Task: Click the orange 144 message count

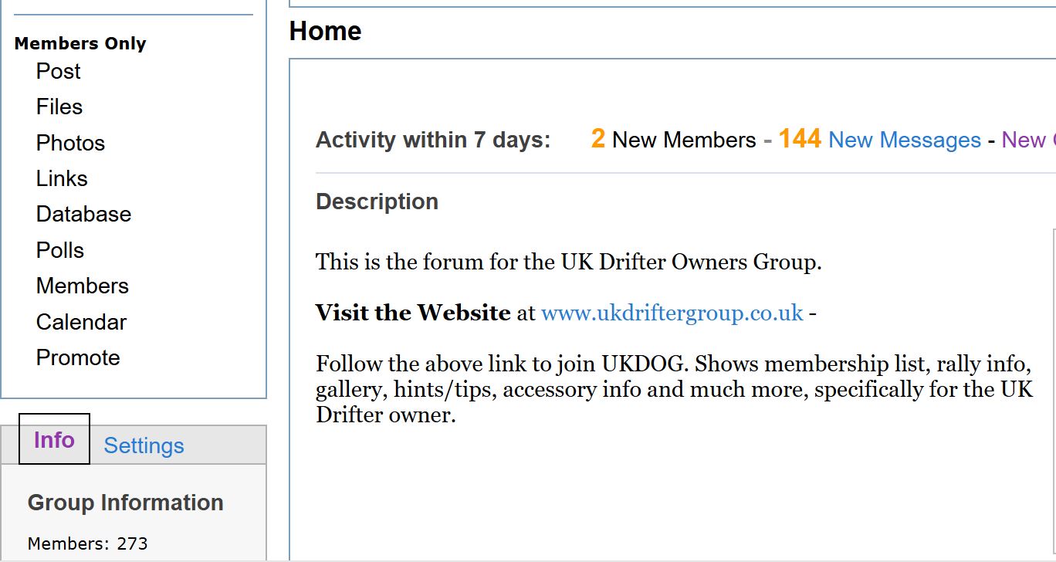Action: click(799, 139)
